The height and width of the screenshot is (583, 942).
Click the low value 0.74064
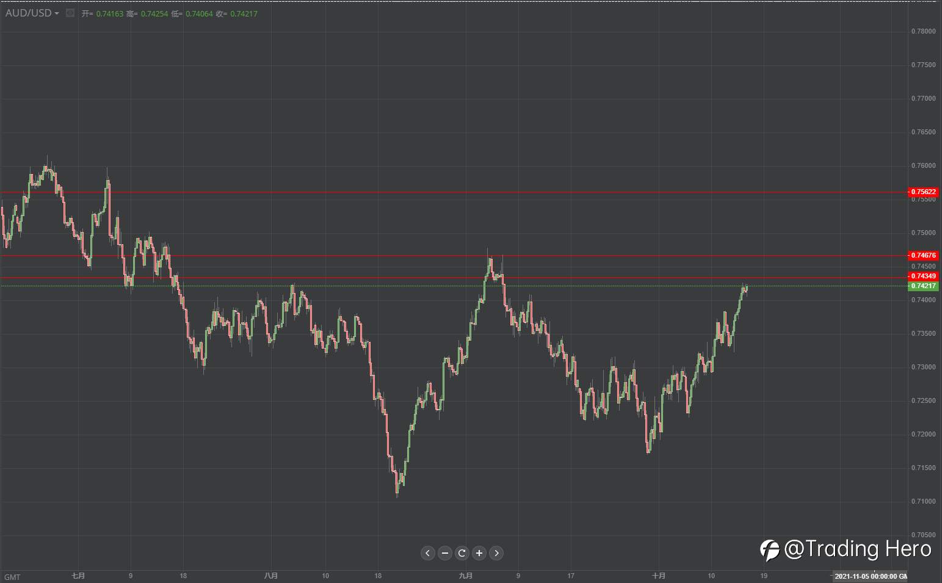click(199, 13)
